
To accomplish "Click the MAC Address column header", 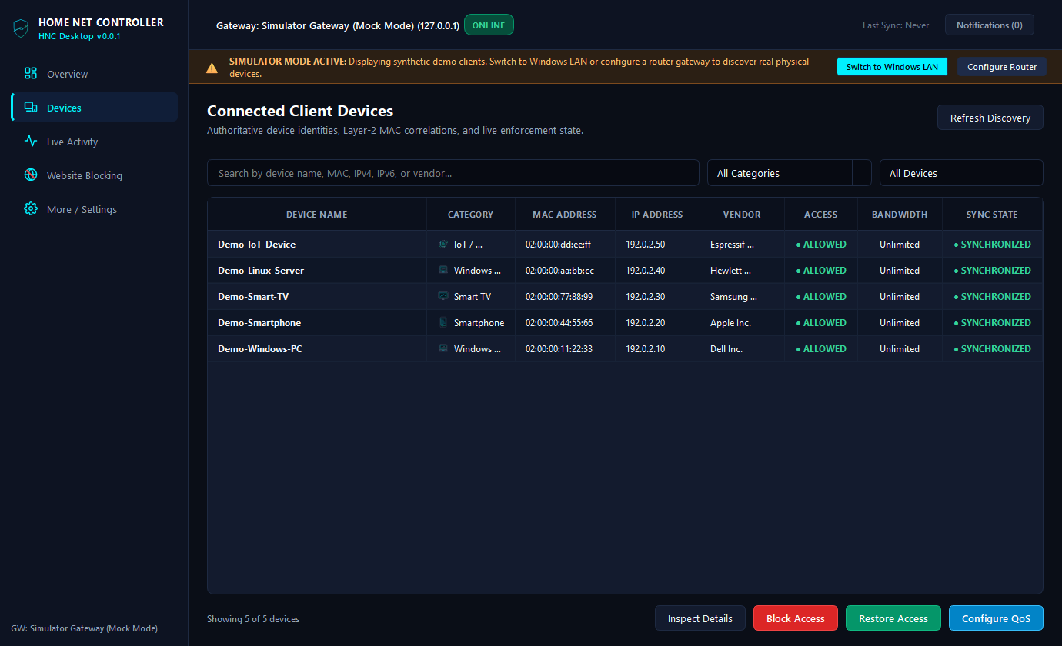I will [565, 215].
